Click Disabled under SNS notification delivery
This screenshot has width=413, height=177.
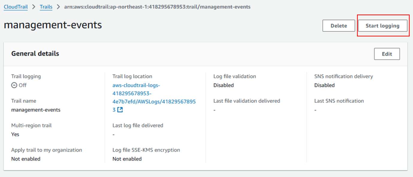pos(324,85)
